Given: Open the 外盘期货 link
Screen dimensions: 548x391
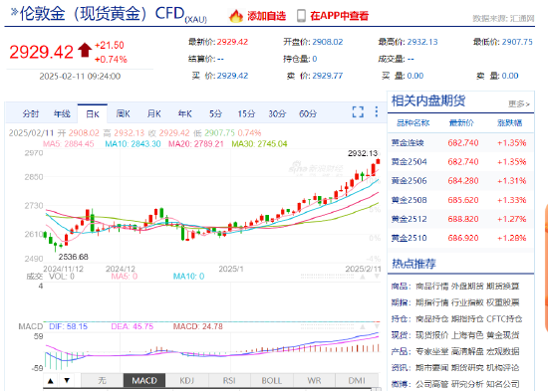Looking at the screenshot, I should (467, 287).
